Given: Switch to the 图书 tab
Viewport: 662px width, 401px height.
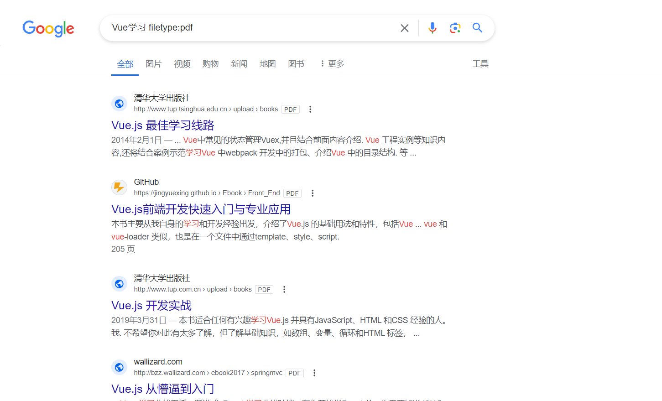Looking at the screenshot, I should click(296, 64).
